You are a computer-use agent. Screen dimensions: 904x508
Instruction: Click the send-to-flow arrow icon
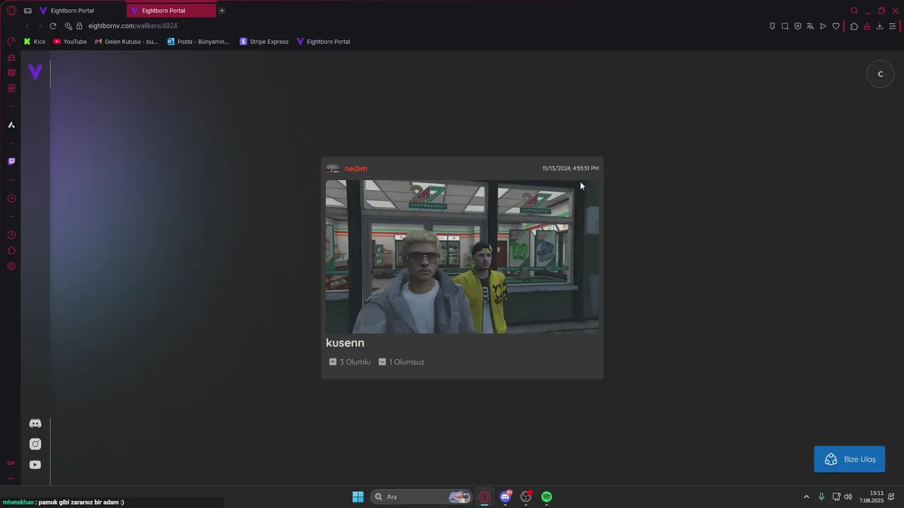point(823,26)
